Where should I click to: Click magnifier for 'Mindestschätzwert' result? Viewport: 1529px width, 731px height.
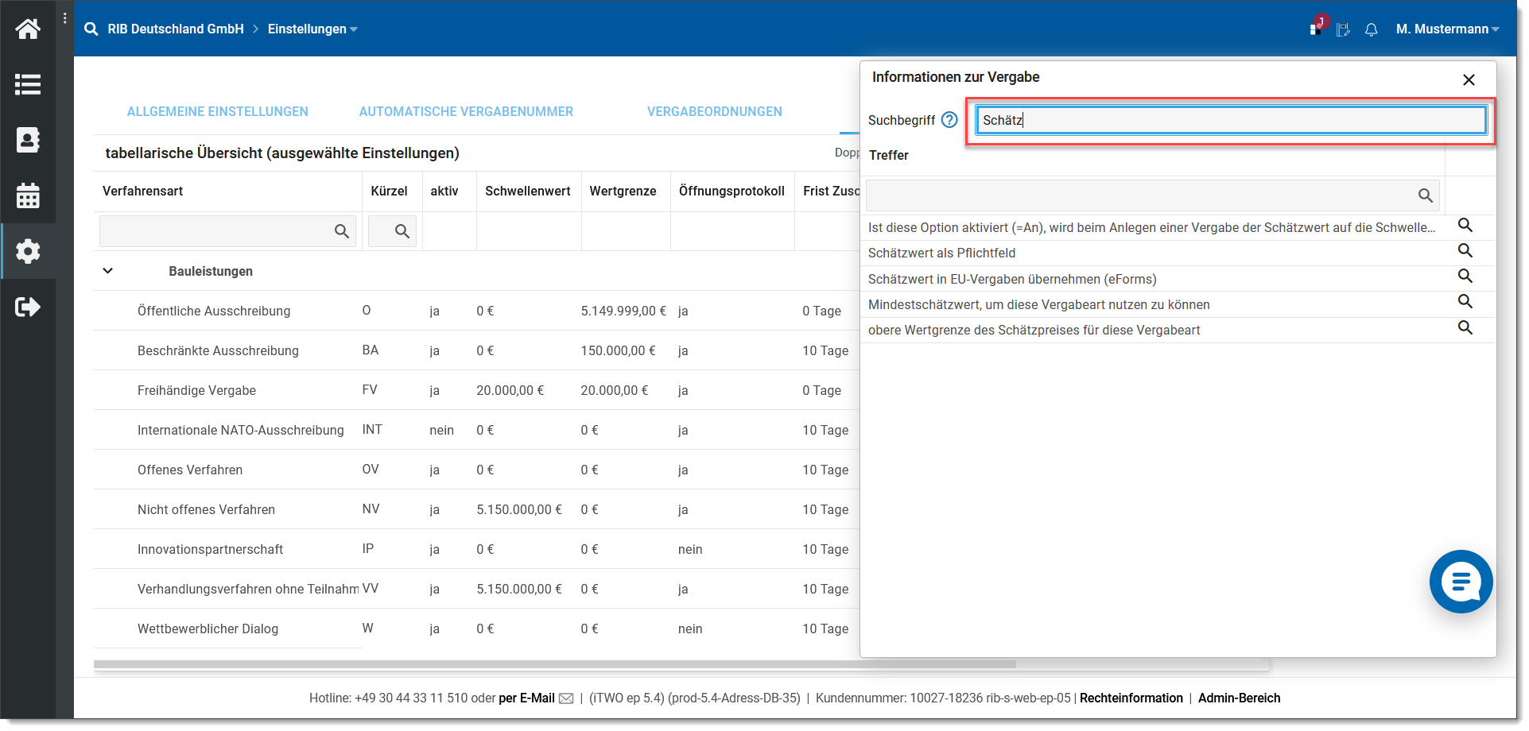1465,302
